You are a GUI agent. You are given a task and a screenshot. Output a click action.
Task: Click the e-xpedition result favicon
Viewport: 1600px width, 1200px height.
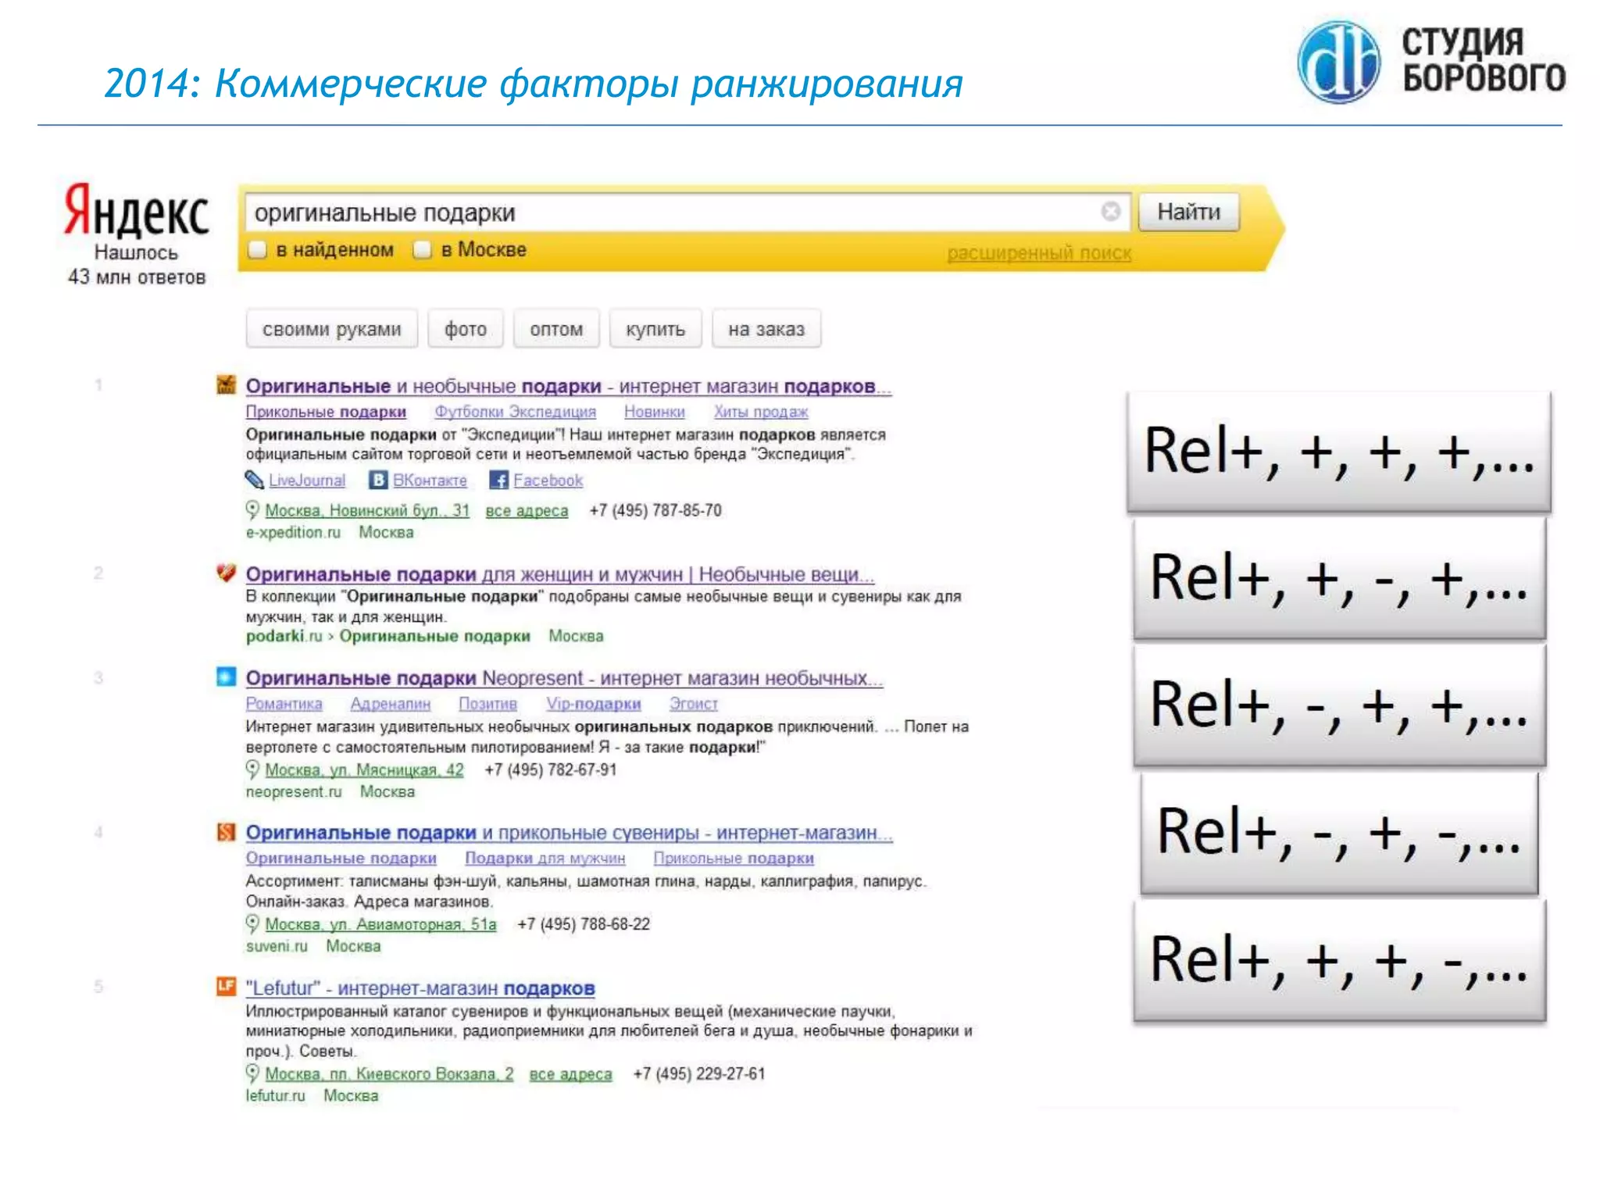coord(226,384)
